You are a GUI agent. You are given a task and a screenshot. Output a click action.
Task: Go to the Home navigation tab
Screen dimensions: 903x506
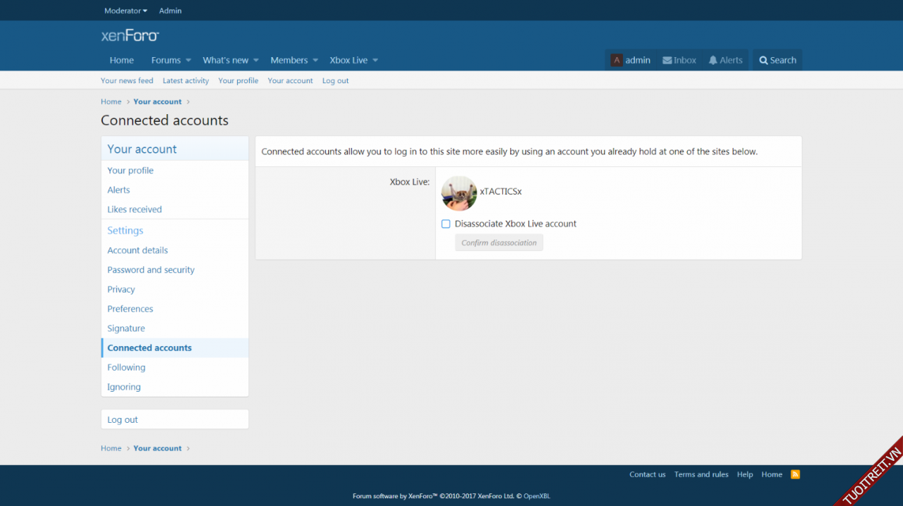[x=121, y=61]
